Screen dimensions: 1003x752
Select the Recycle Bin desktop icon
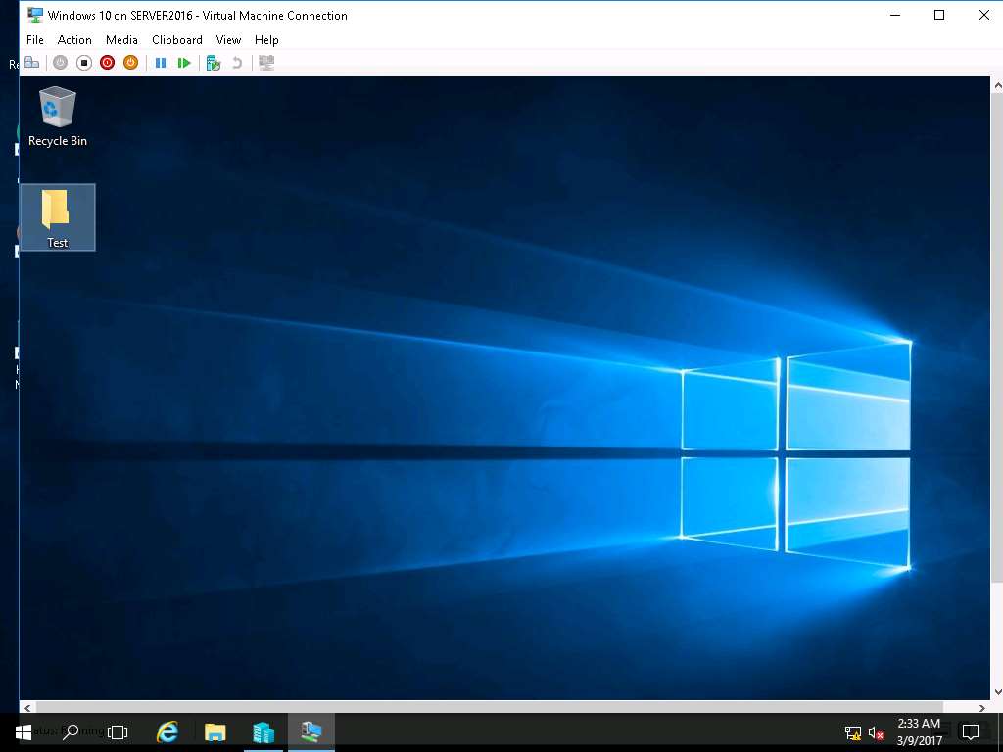pos(58,117)
